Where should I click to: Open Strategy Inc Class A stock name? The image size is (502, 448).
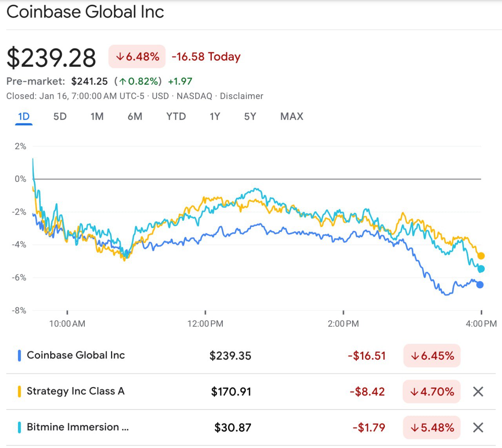[x=75, y=391]
